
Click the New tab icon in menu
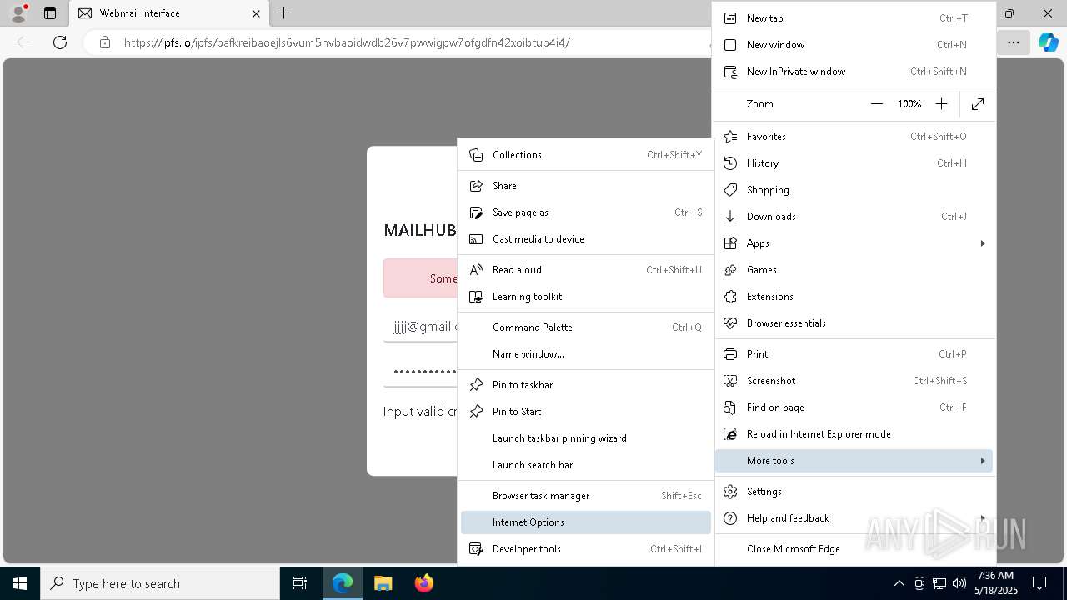click(x=730, y=18)
